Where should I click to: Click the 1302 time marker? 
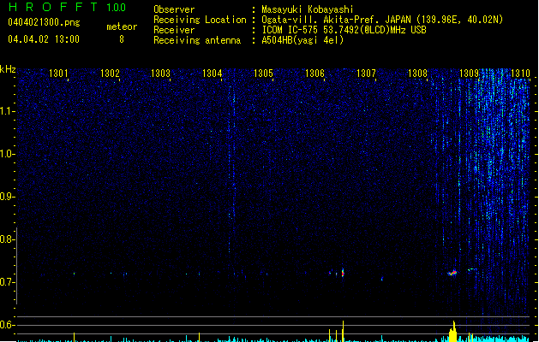(110, 74)
